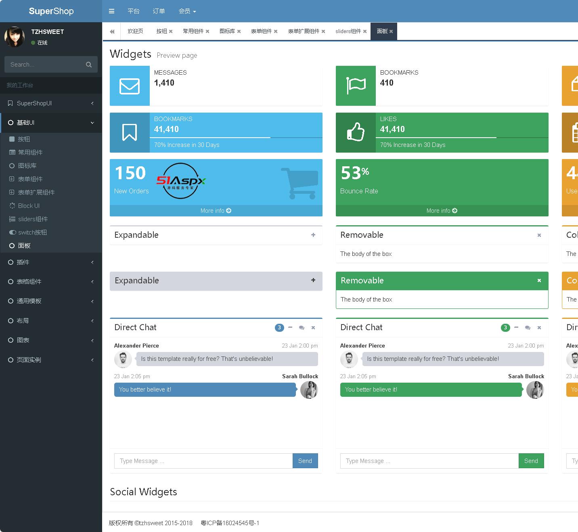Open the 订单 top menu item
This screenshot has width=578, height=532.
point(159,11)
